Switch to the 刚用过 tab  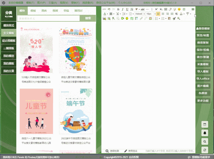click(x=78, y=11)
